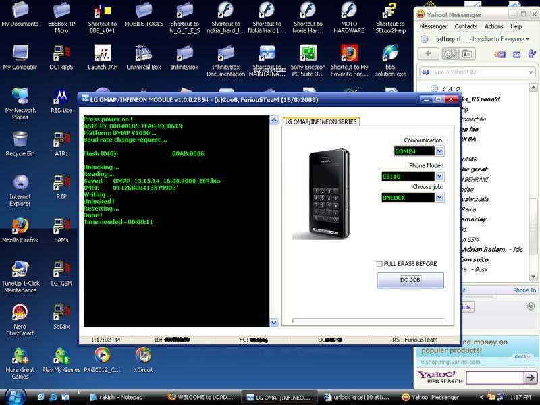Open the Communication COM24 port dropdown

point(439,151)
